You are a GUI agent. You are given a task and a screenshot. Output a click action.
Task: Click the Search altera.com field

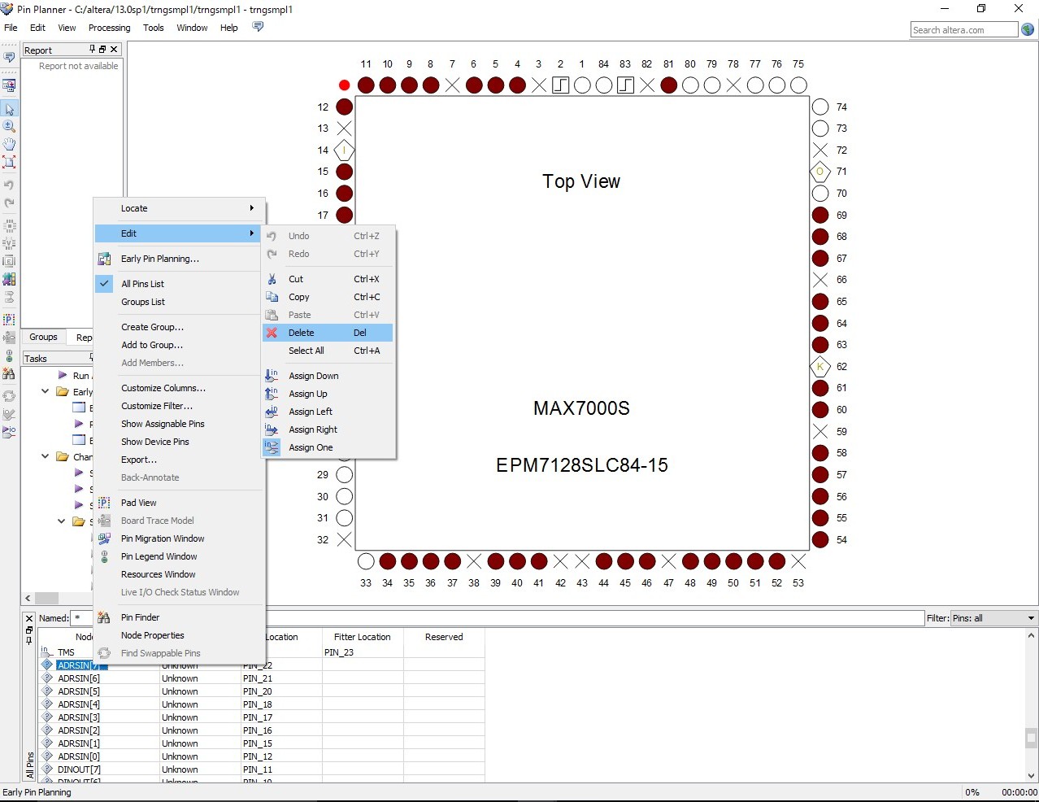coord(964,30)
